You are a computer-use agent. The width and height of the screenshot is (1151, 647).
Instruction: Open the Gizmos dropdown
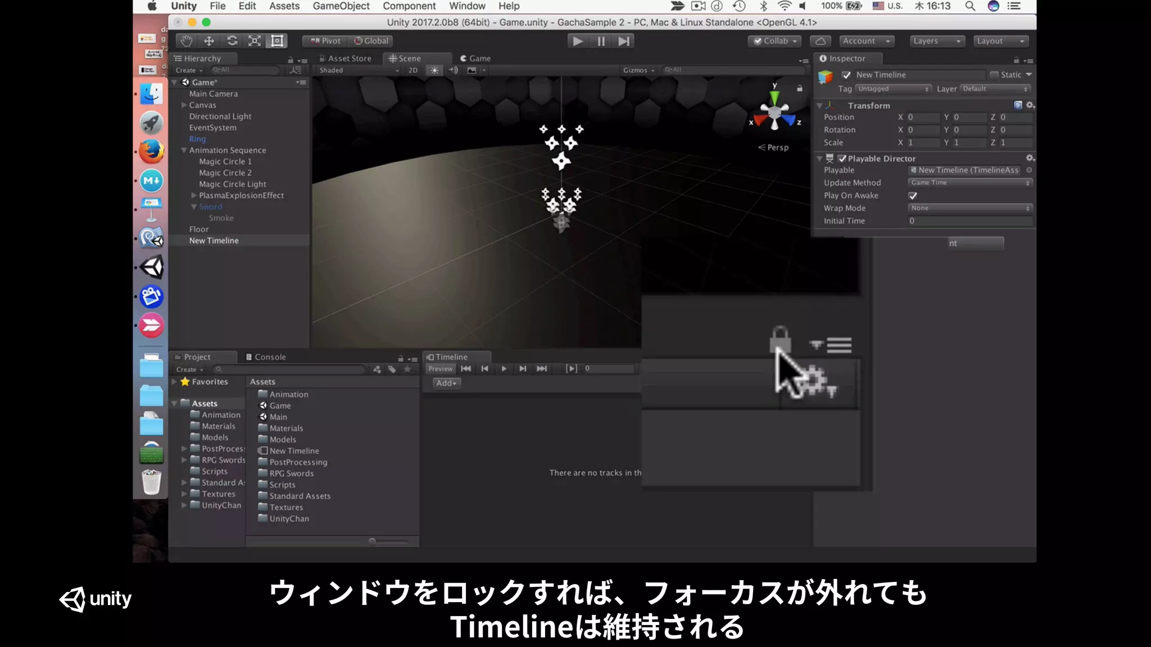[638, 70]
